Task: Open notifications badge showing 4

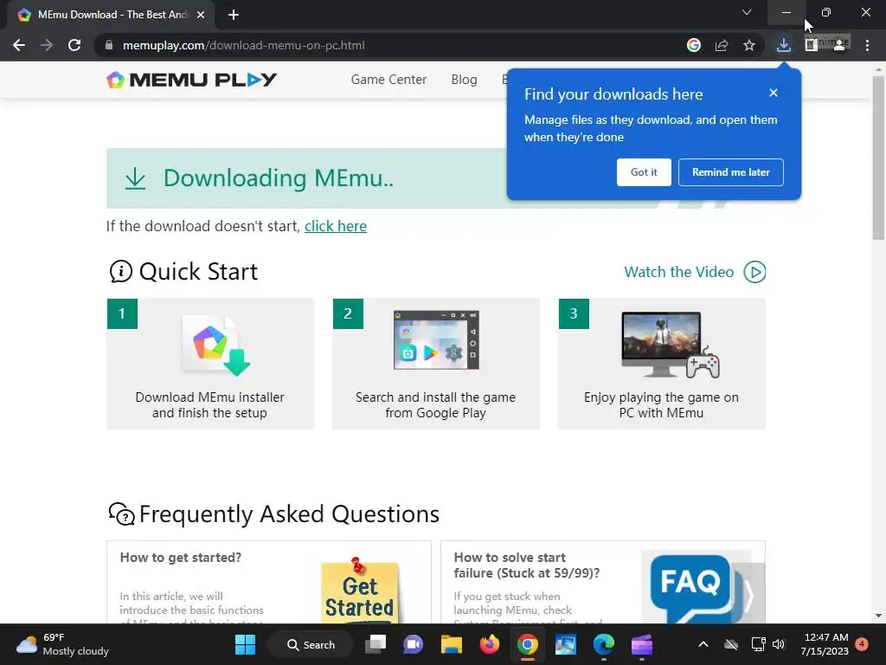Action: (x=862, y=644)
